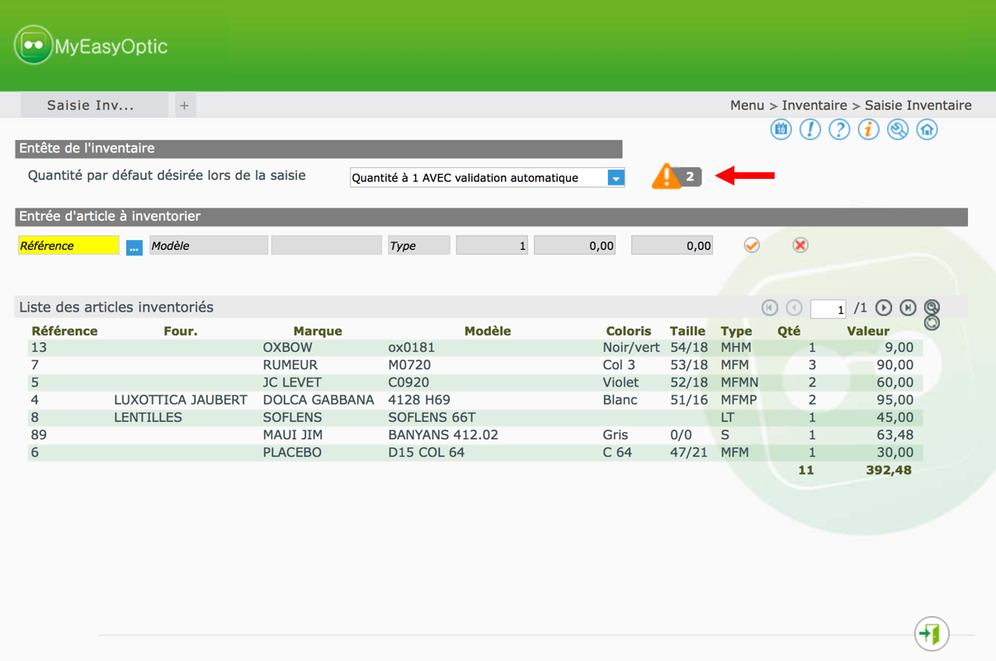Open the calendar icon in the toolbar
Screen dimensions: 996x661
[x=781, y=129]
